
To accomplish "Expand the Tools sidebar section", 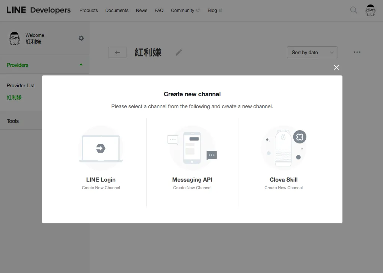I will coord(13,121).
